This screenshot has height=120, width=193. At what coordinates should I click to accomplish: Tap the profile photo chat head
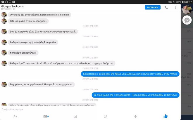click(x=187, y=10)
